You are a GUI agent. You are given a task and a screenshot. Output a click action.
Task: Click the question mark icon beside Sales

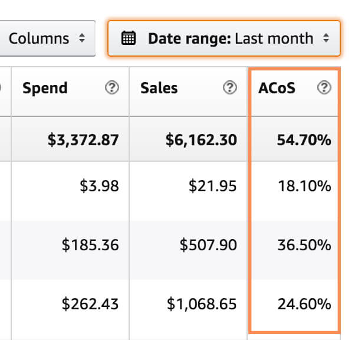point(230,88)
